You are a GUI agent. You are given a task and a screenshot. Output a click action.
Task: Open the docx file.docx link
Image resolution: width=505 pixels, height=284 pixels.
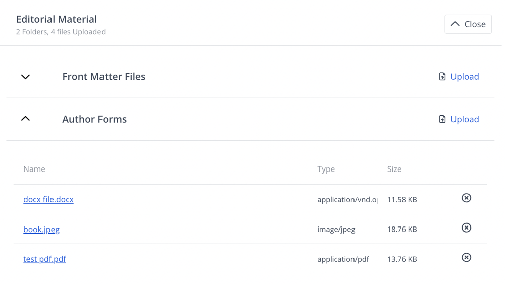[48, 199]
